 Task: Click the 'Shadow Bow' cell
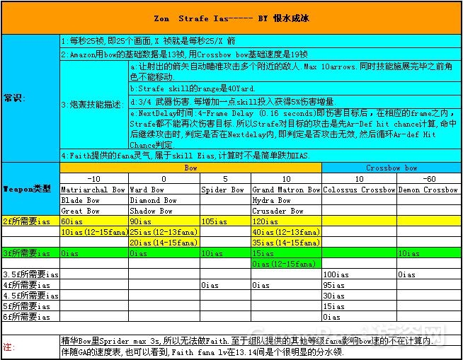[x=164, y=211]
